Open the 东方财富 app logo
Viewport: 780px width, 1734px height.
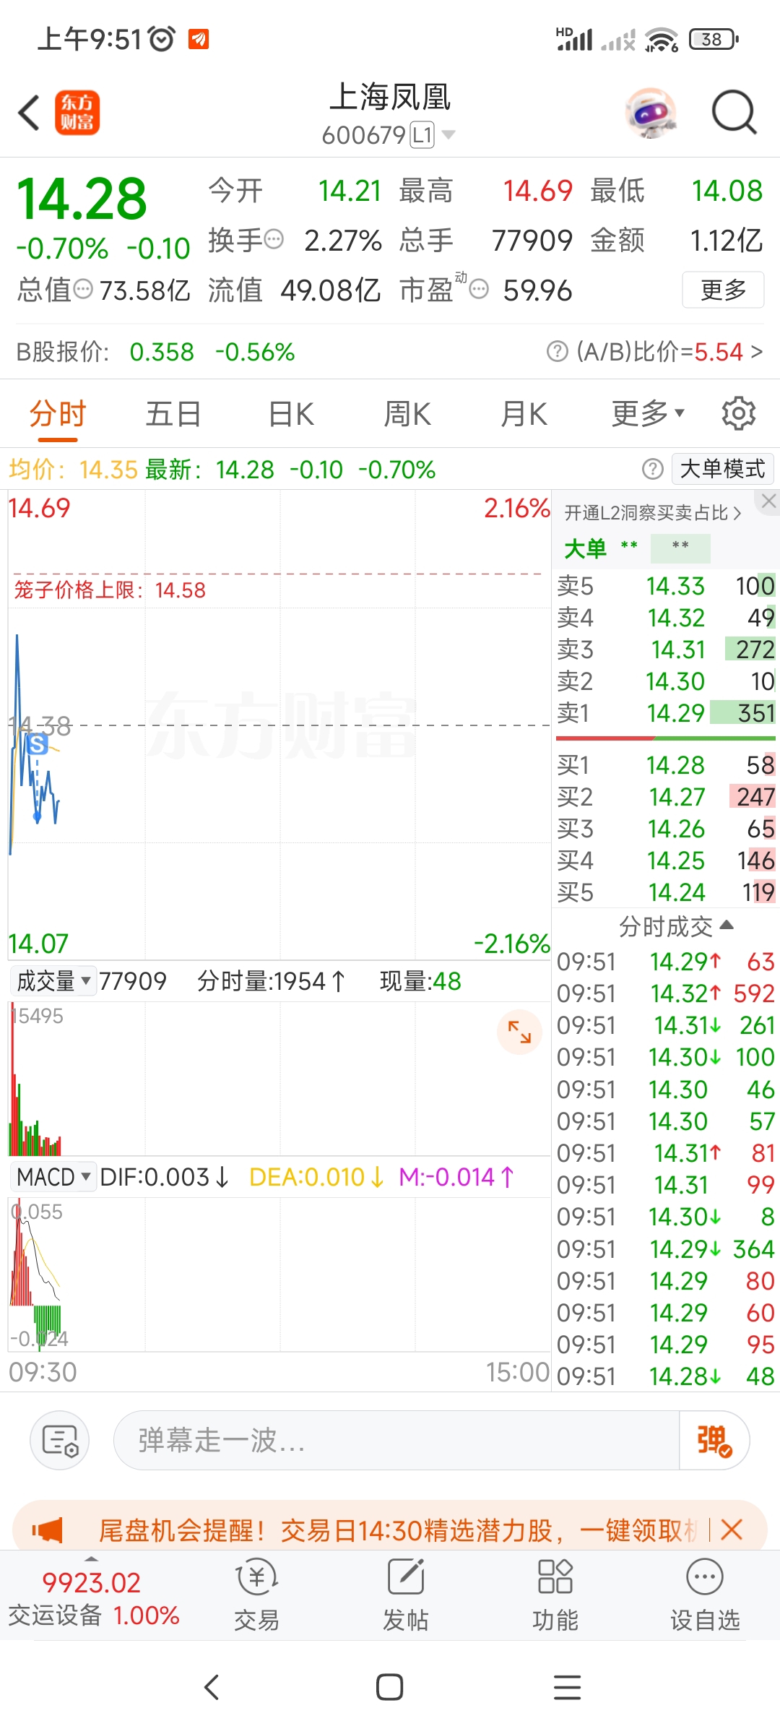77,113
